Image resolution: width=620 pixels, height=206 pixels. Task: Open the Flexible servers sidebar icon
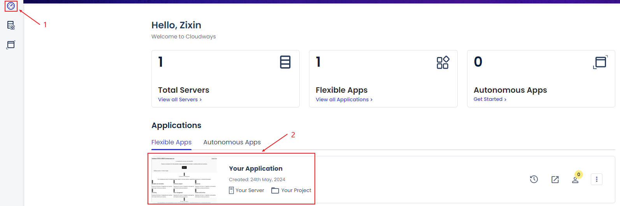tap(11, 25)
